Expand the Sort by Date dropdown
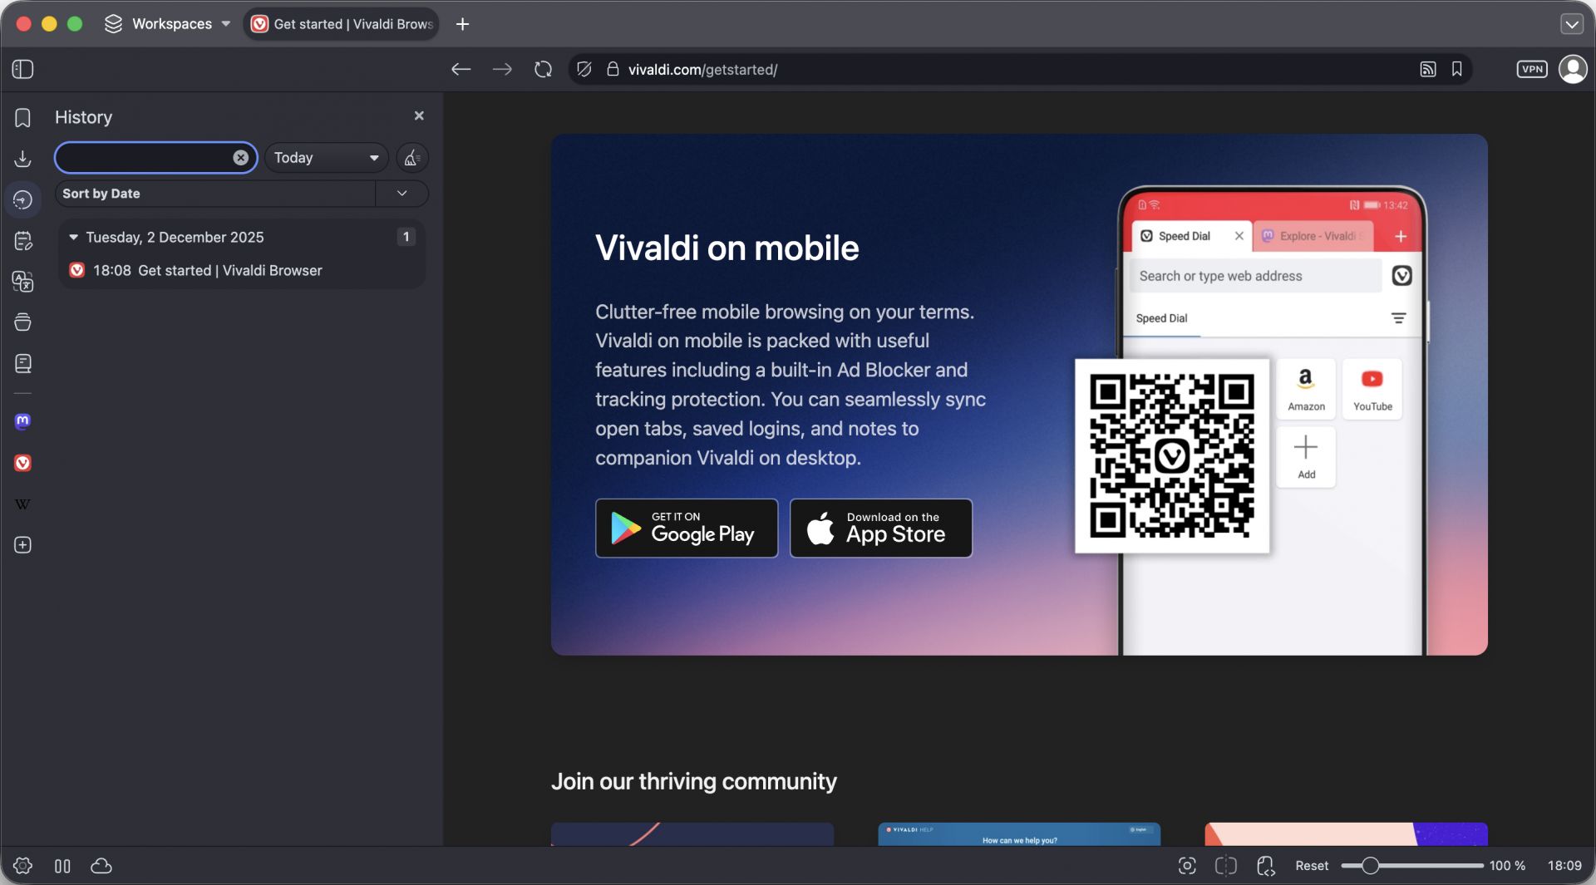Viewport: 1596px width, 885px height. [402, 194]
